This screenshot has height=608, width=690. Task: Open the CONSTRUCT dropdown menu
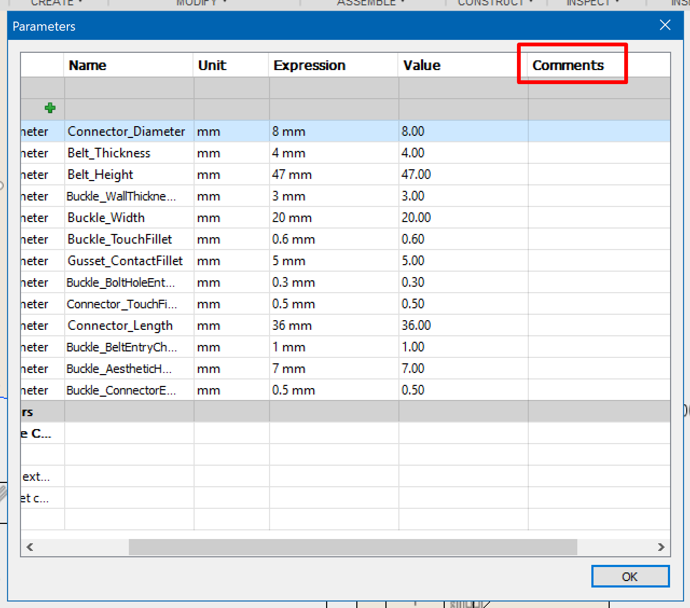click(491, 4)
